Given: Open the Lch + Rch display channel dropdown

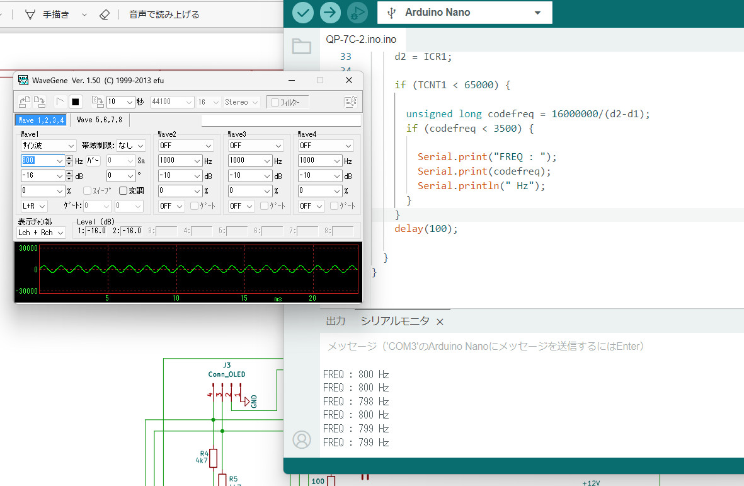Looking at the screenshot, I should tap(41, 233).
